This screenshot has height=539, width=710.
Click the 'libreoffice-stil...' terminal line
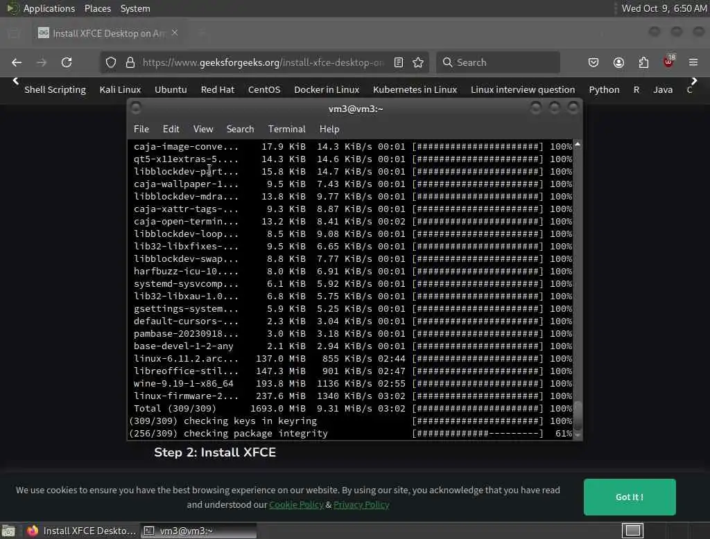tap(352, 371)
